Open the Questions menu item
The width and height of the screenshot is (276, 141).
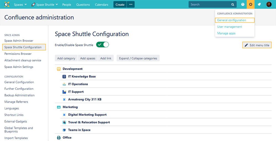click(x=83, y=5)
